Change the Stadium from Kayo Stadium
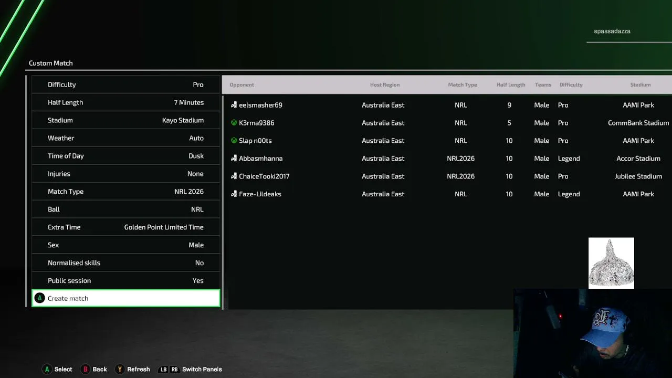672x378 pixels. coord(126,120)
